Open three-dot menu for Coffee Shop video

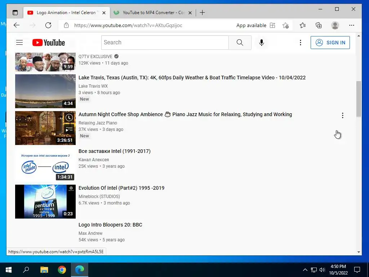click(x=342, y=115)
